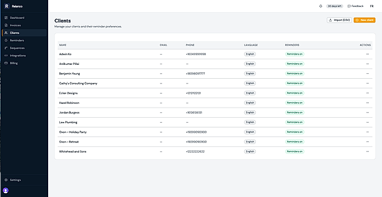This screenshot has width=382, height=197.
Task: Select client Whitehead and Sons
Action: tap(73, 151)
